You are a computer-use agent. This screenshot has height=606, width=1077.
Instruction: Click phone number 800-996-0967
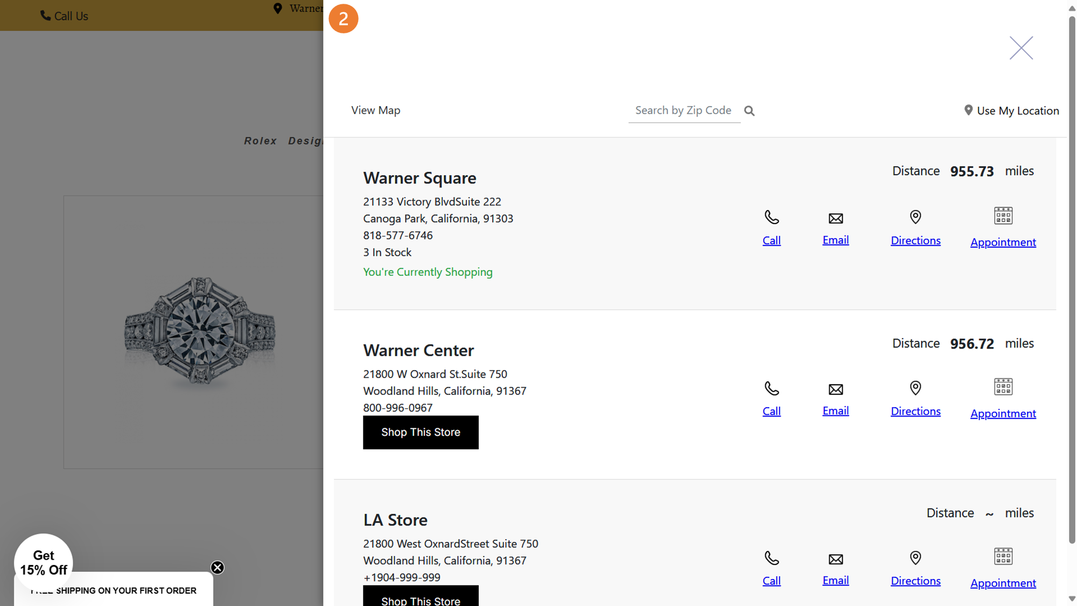397,408
